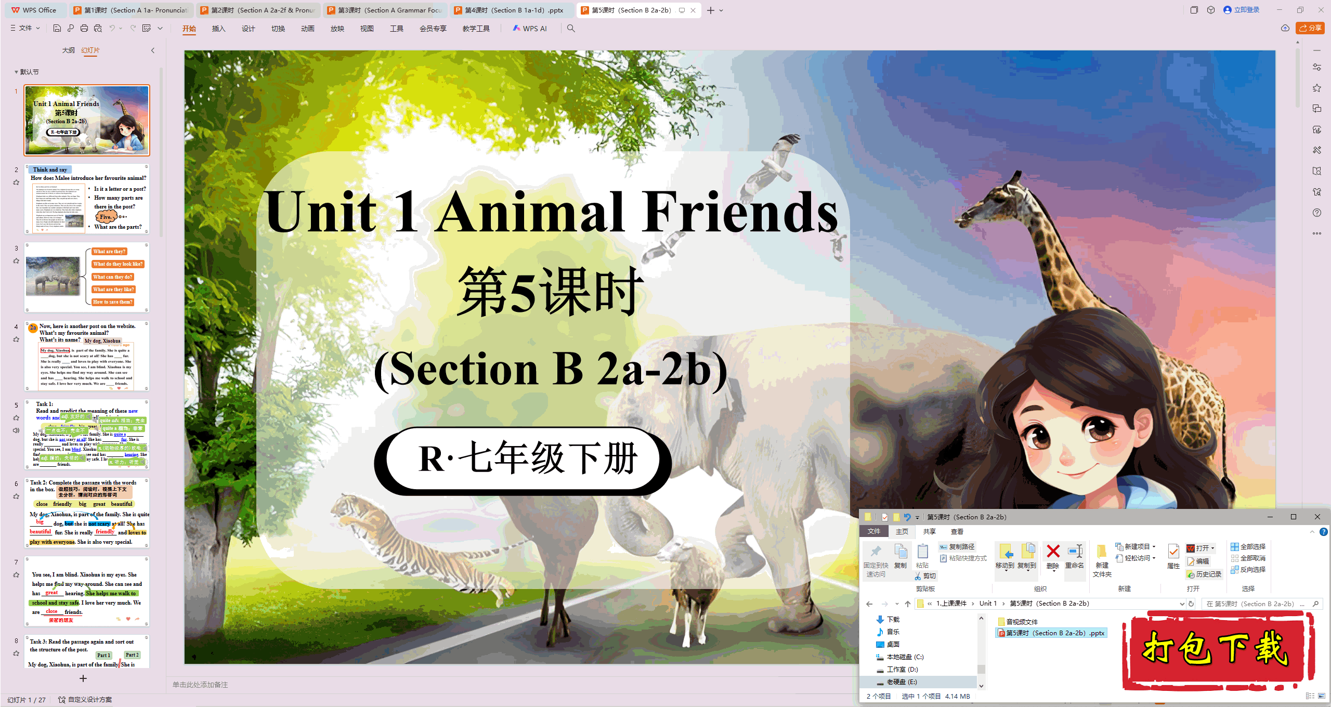Open the 插入 ribbon tab

pos(218,29)
